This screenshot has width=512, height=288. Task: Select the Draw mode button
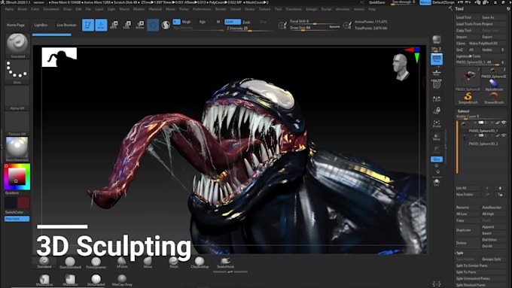coord(101,25)
